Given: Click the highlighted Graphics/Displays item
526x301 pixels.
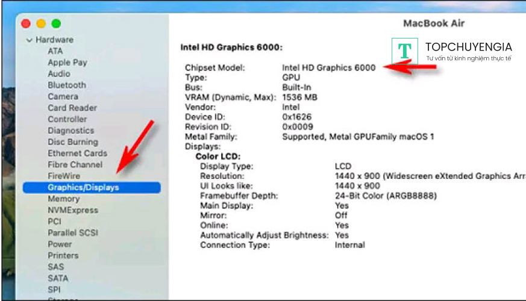Looking at the screenshot, I should 83,187.
